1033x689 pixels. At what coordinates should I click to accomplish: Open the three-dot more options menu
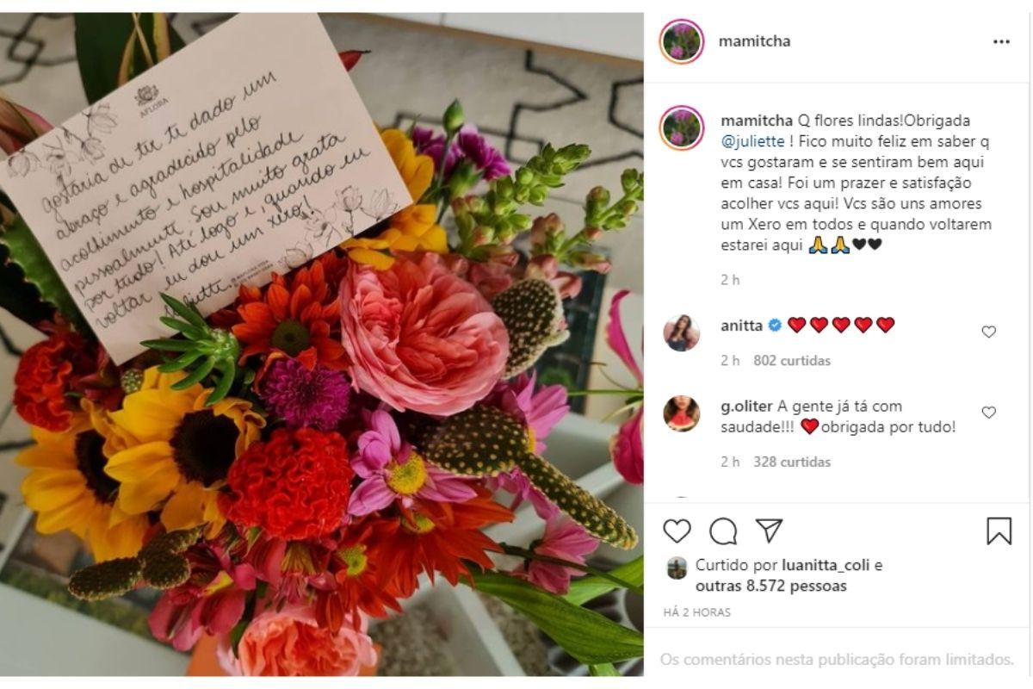coord(1001,41)
